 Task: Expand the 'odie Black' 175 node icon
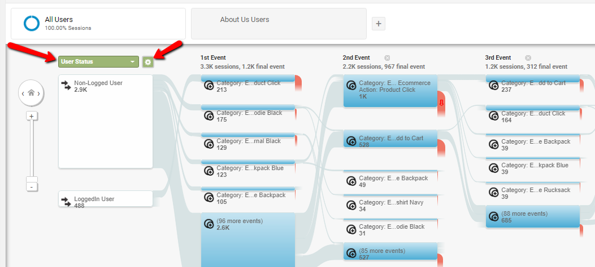click(209, 115)
